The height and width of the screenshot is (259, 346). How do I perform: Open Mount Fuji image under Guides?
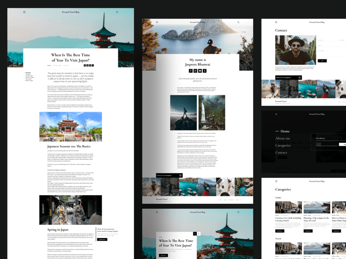317,207
